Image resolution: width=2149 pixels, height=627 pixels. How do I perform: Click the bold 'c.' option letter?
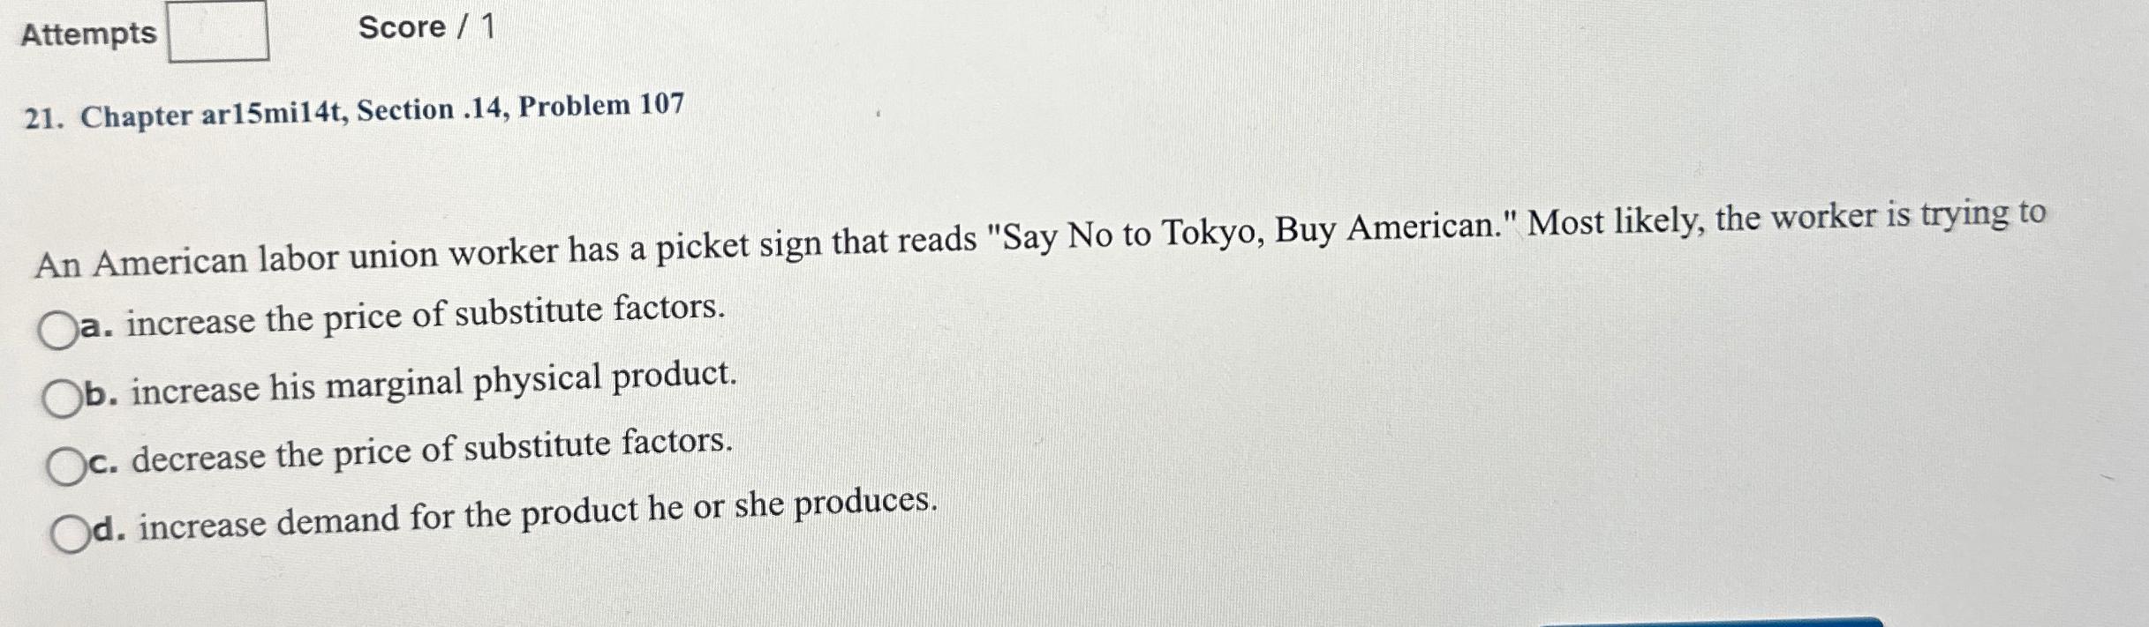104,462
